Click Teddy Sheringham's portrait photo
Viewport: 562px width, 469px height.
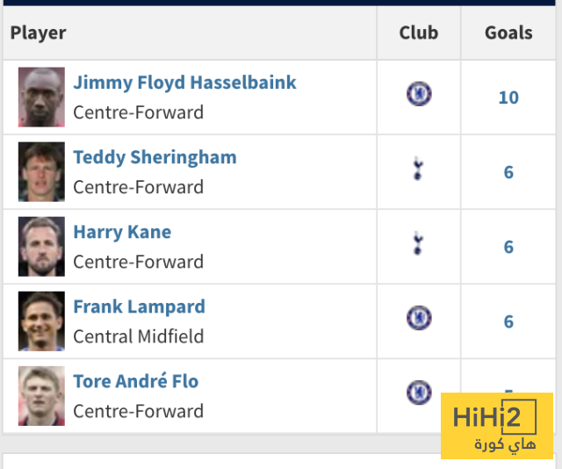(x=41, y=172)
